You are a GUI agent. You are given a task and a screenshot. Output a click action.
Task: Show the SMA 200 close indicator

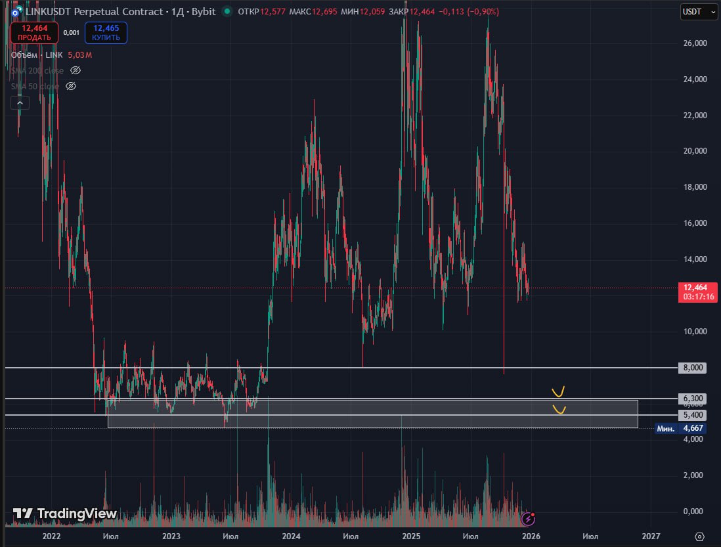pos(76,70)
